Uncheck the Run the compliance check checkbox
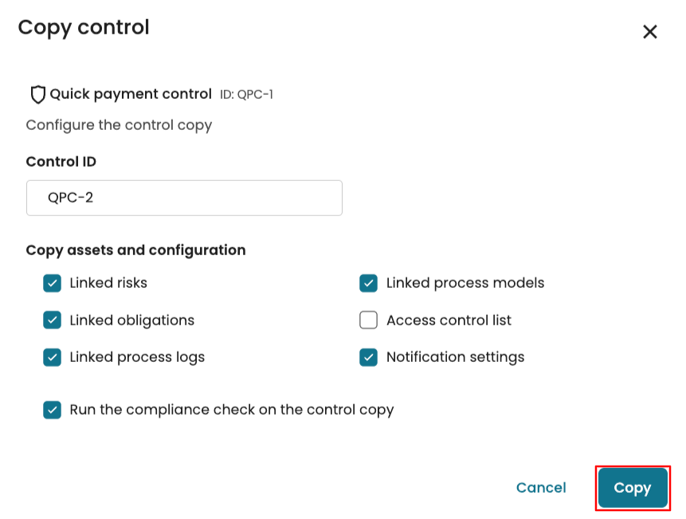The height and width of the screenshot is (519, 686). point(53,411)
